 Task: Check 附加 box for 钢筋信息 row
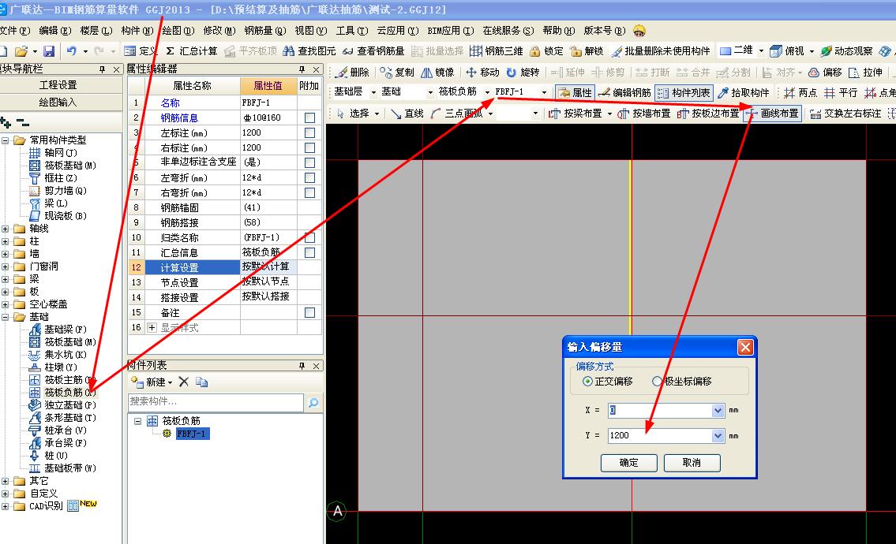tap(309, 117)
